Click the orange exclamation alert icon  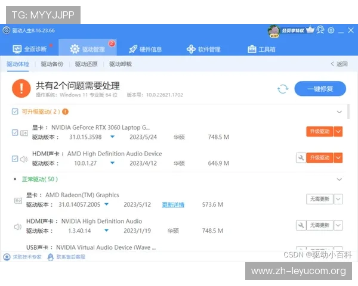pyautogui.click(x=21, y=88)
